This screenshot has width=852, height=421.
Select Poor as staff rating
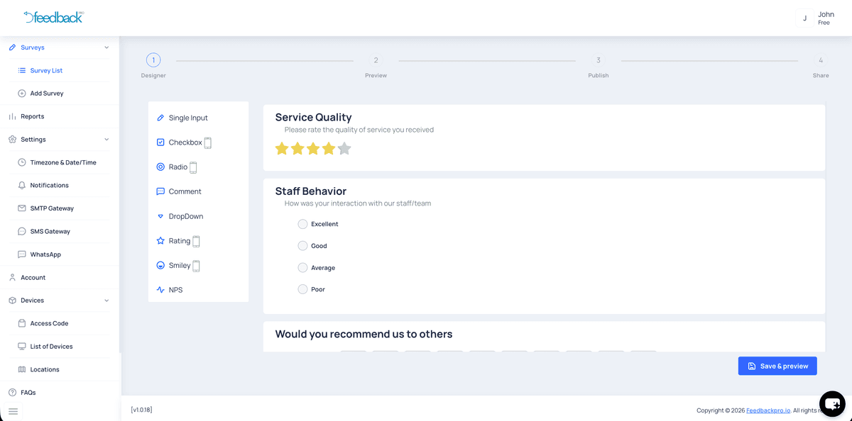coord(302,288)
